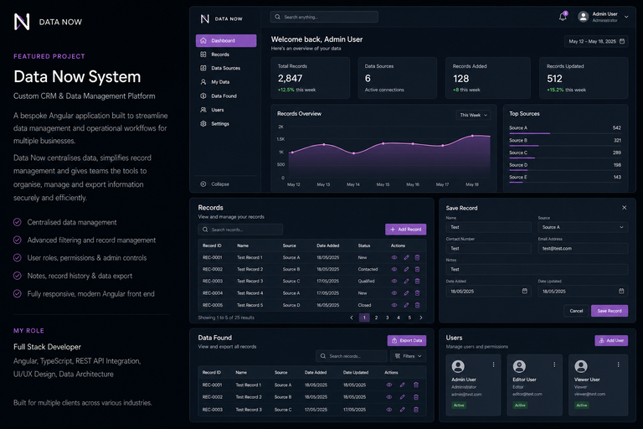Viewport: 643px width, 429px height.
Task: Go to next page arrow in Records
Action: (x=421, y=318)
